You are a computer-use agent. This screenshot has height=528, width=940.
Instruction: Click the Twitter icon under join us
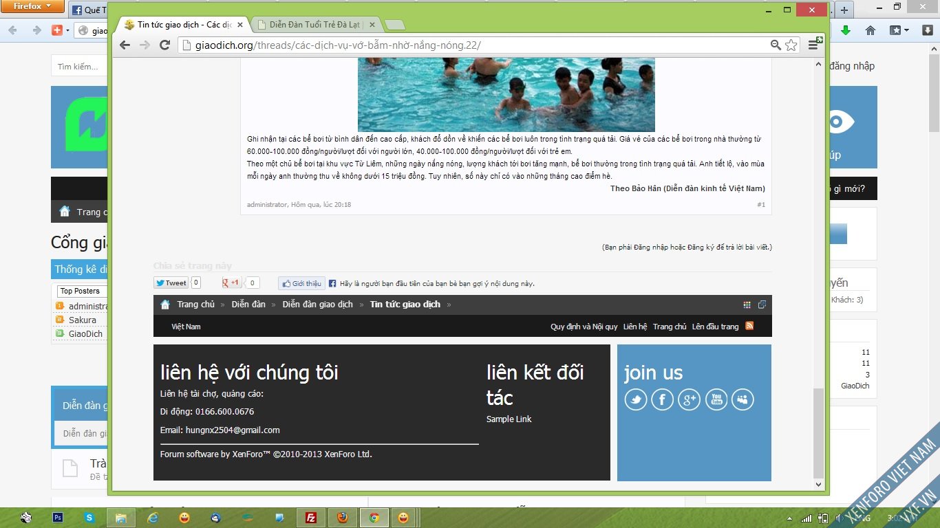pyautogui.click(x=635, y=399)
